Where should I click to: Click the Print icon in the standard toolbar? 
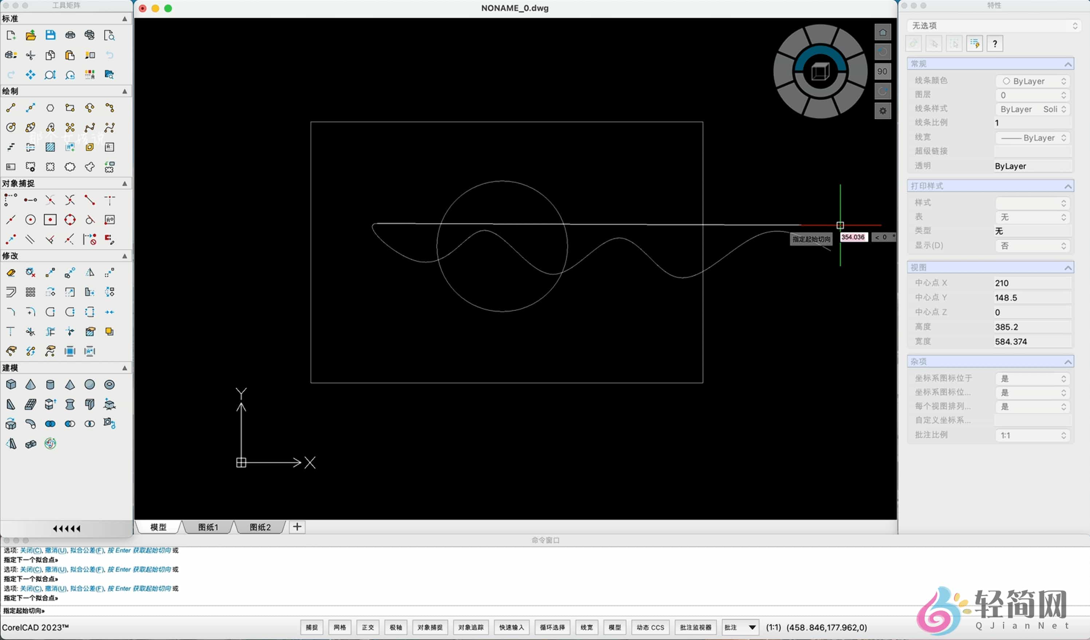click(70, 35)
